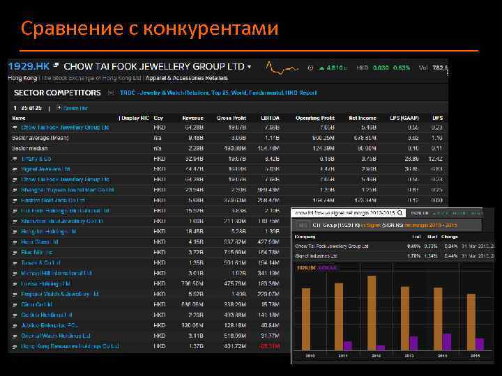Click the Apparel & Accessories Retailers link

pos(187,78)
